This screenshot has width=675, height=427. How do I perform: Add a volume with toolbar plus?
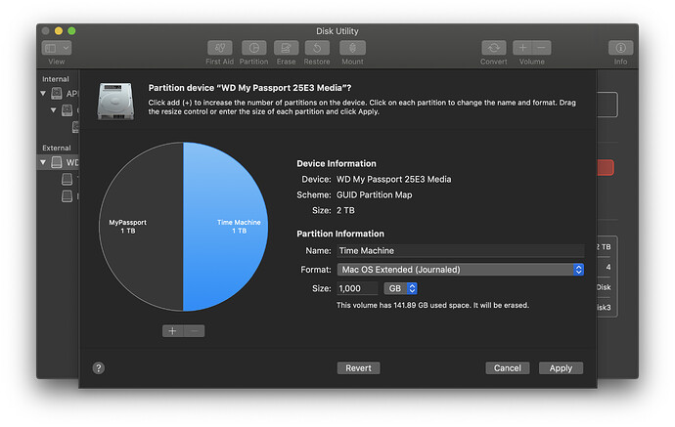tap(522, 48)
